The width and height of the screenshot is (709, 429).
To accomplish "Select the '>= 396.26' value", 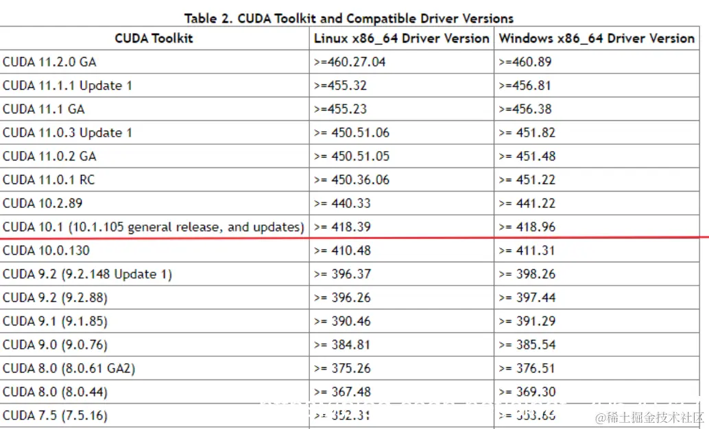I will point(342,297).
